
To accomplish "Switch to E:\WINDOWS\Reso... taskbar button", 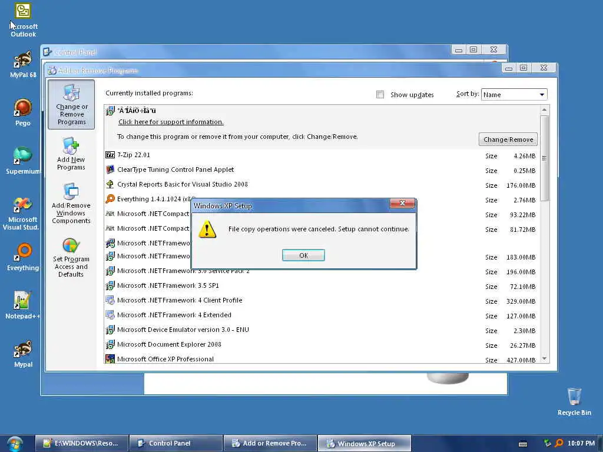I will pyautogui.click(x=82, y=443).
